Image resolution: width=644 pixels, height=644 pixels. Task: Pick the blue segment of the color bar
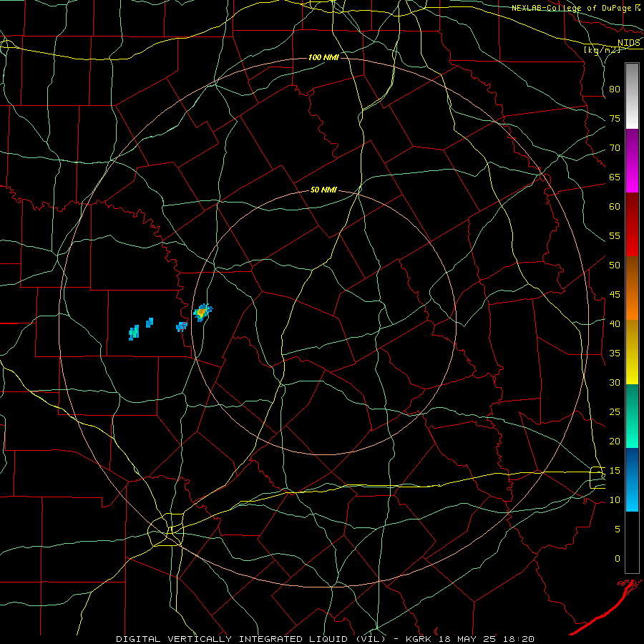click(632, 479)
